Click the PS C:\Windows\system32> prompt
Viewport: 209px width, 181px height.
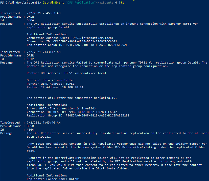pos(20,3)
